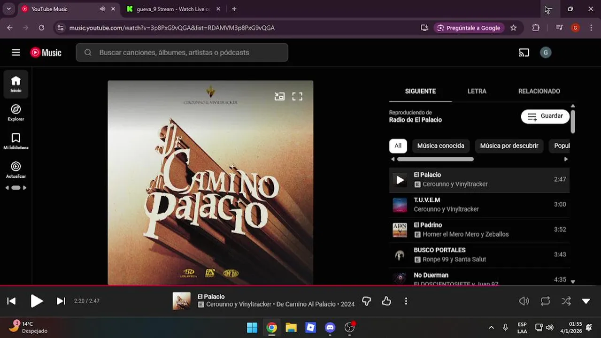601x338 pixels.
Task: Select the Música conocida filter chip
Action: [440, 146]
